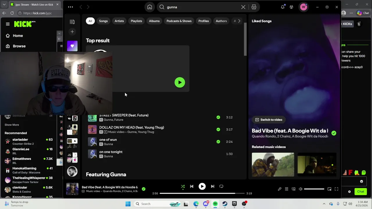Image resolution: width=372 pixels, height=209 pixels.
Task: Open first related music video thumbnail
Action: [273, 165]
